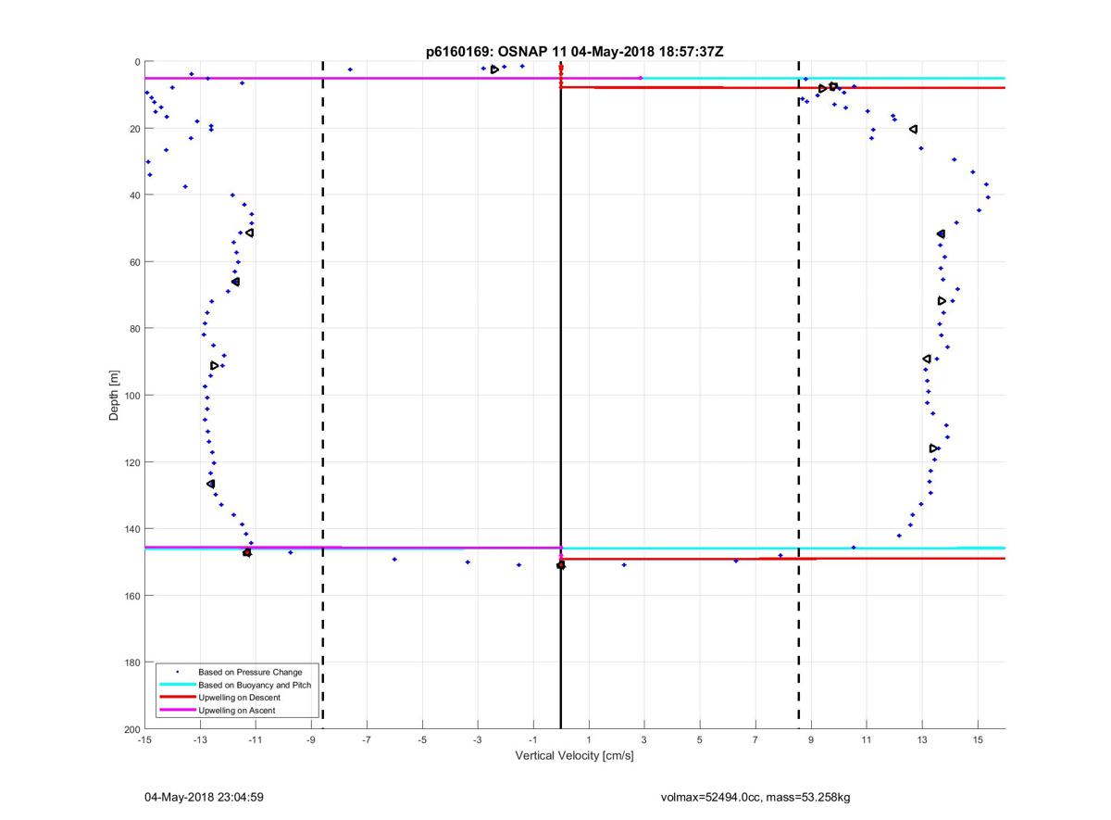Image resolution: width=1111 pixels, height=820 pixels.
Task: Click the depth tick label '140'
Action: click(x=131, y=529)
